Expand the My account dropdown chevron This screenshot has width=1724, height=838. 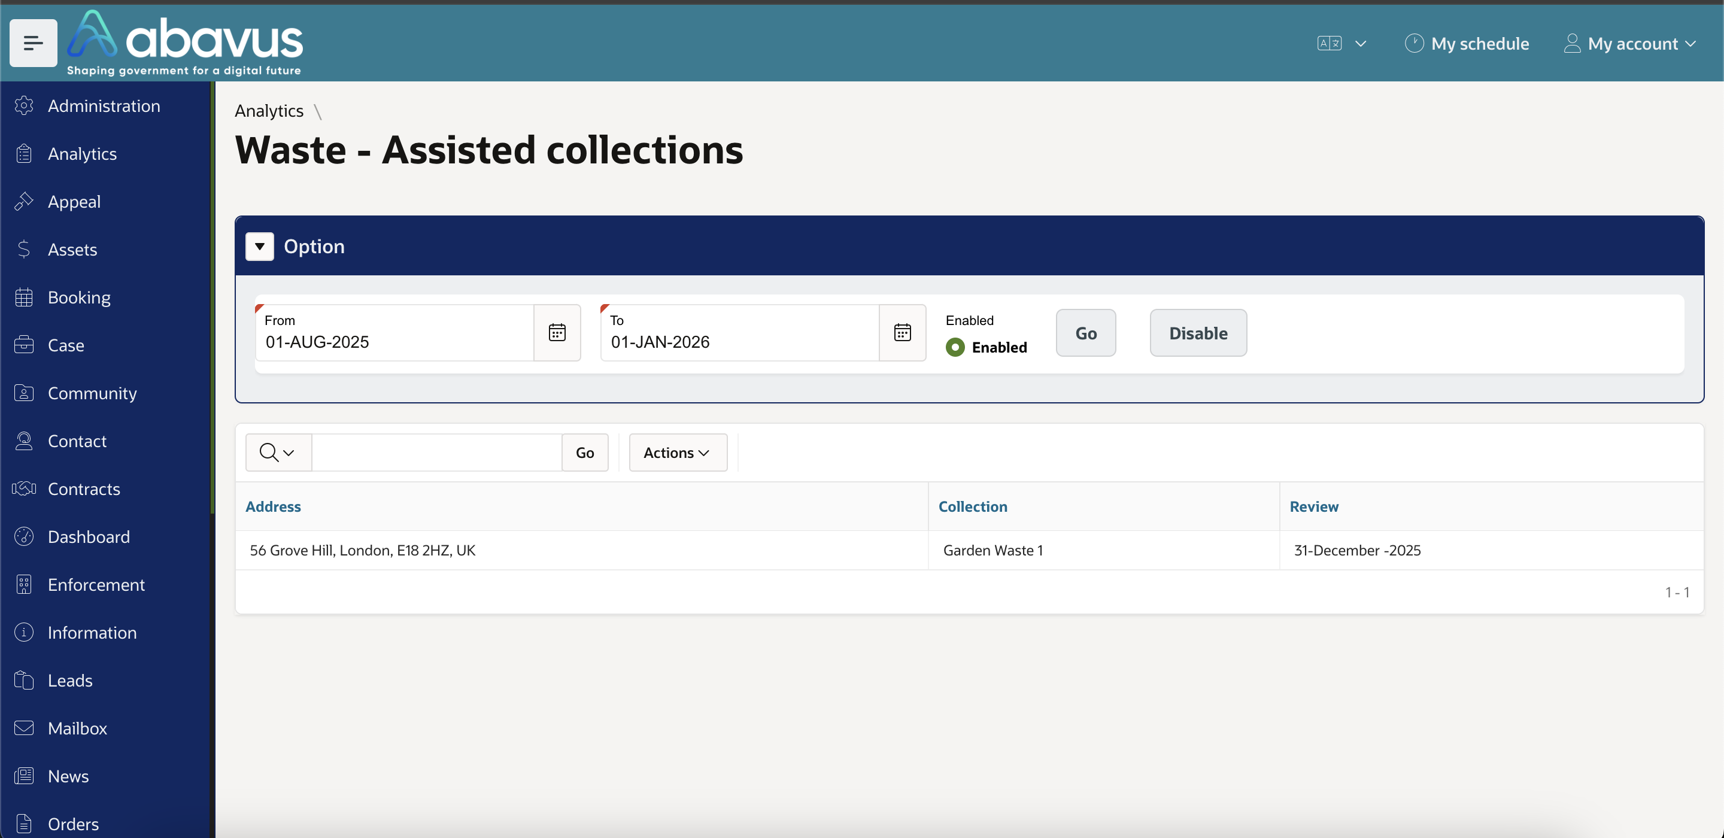click(1690, 44)
